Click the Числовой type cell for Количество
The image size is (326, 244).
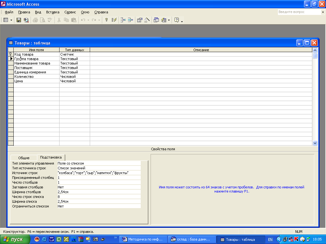(74, 77)
